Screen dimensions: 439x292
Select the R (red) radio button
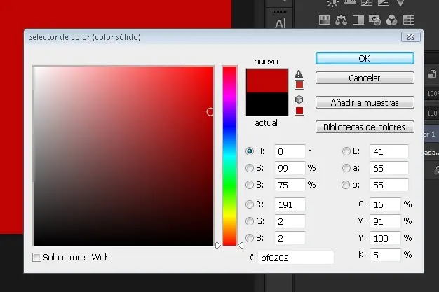pos(250,204)
